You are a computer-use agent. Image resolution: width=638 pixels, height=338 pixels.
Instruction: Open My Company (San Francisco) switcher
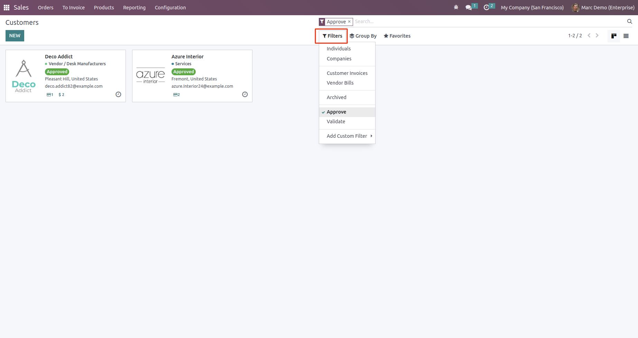tap(532, 8)
